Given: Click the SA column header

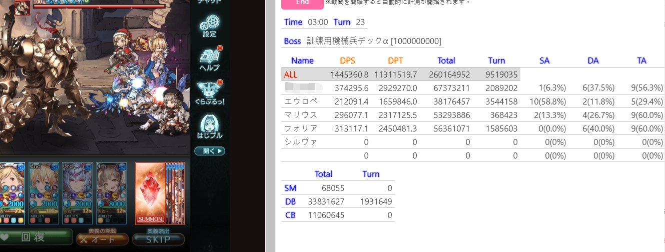Looking at the screenshot, I should tap(544, 60).
